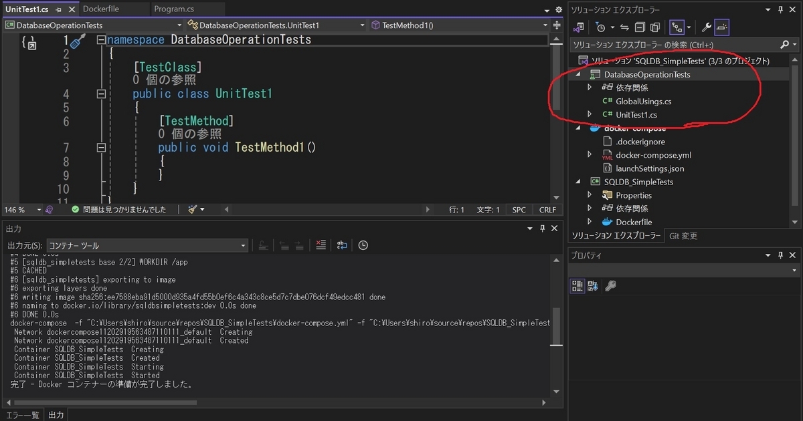Viewport: 803px width, 421px height.
Task: Click properties alphabetical sort icon
Action: 593,286
